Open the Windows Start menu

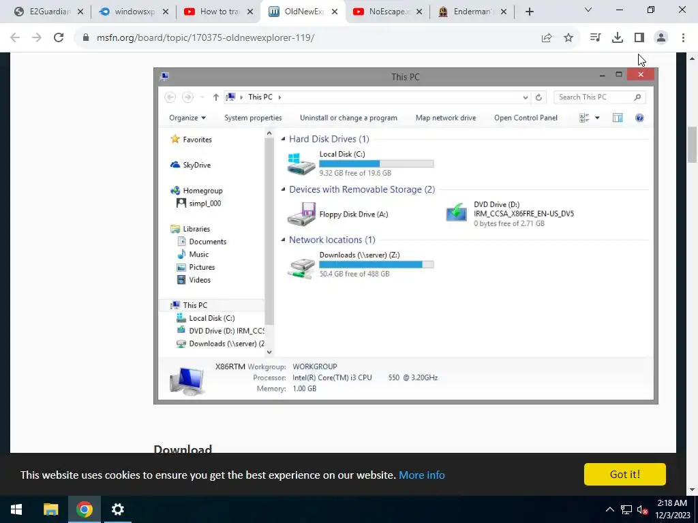(x=16, y=509)
